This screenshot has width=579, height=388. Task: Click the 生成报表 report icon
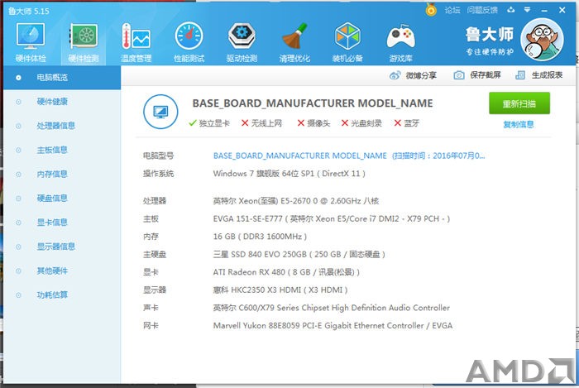(520, 75)
